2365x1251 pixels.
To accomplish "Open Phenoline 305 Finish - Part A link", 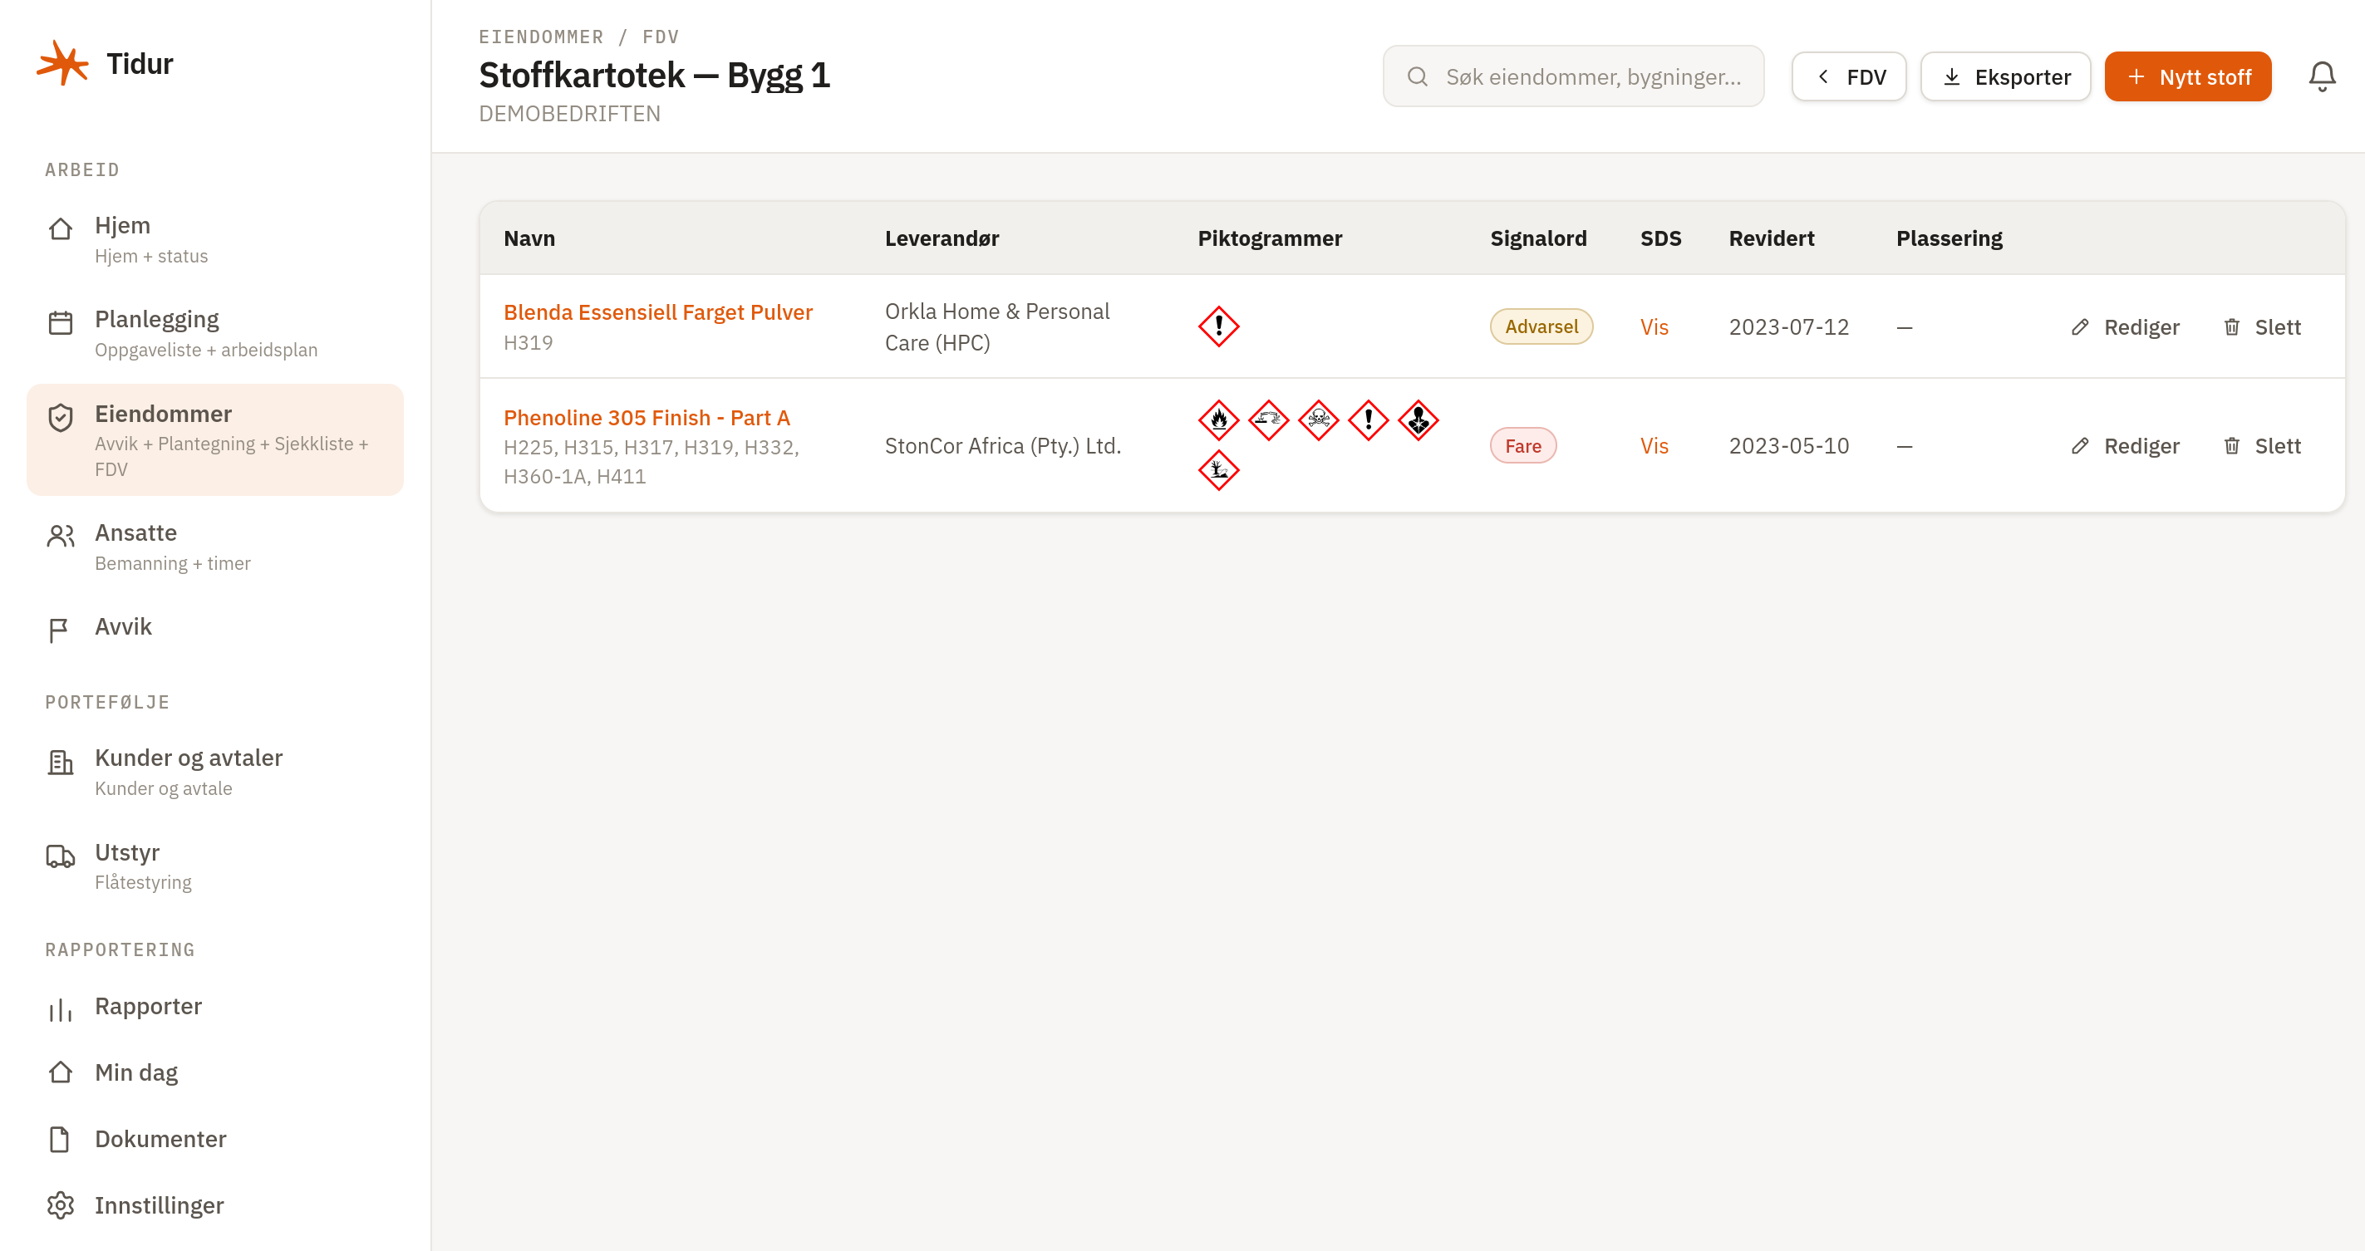I will tap(647, 418).
